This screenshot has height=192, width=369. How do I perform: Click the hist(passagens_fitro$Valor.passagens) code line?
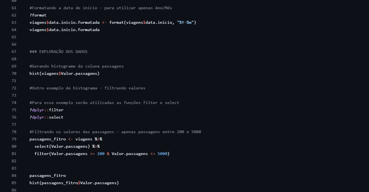coord(74,183)
